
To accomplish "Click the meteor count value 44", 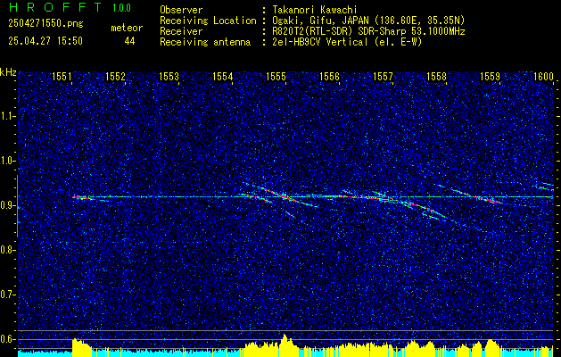I will point(129,41).
